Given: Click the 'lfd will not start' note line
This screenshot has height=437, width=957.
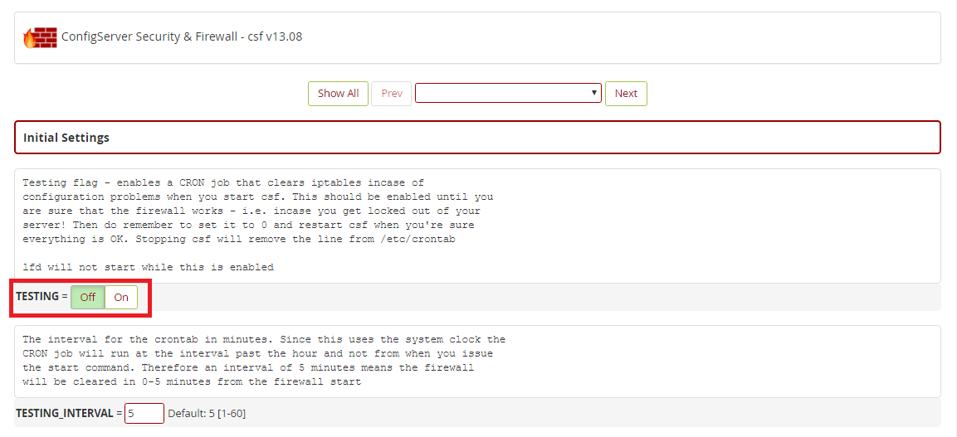Looking at the screenshot, I should point(148,268).
